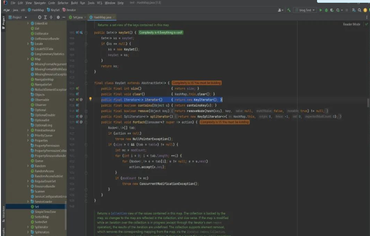Click the override gutter icon beside size()
Screen dimensions: 370x236
click(x=77, y=88)
